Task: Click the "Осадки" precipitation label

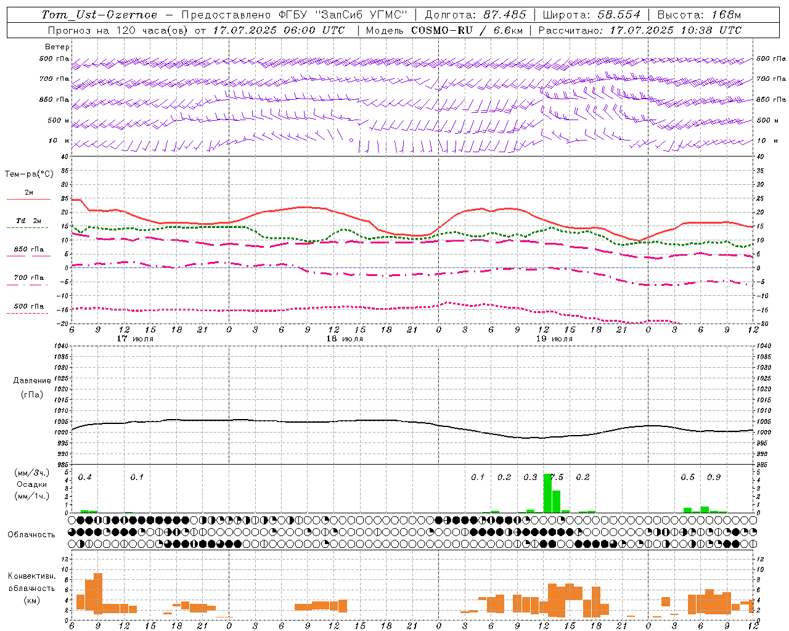Action: tap(32, 484)
